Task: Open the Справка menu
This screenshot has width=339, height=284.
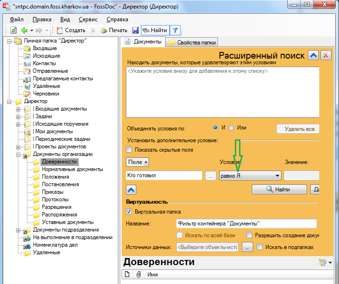Action: [x=117, y=19]
